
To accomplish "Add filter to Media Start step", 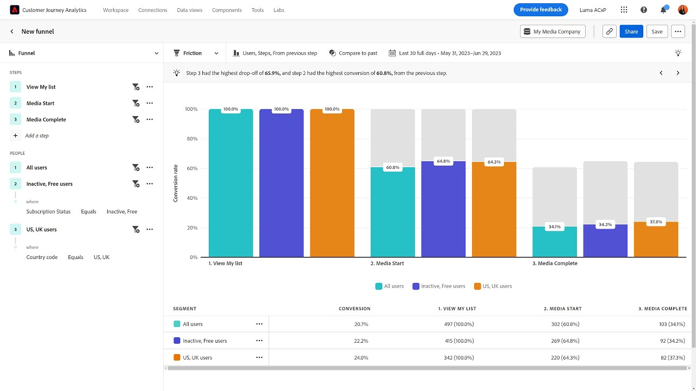I will click(x=136, y=103).
